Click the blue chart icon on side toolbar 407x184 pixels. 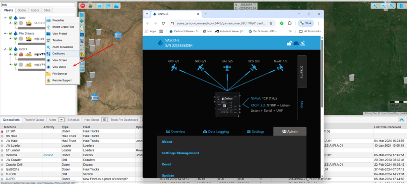pyautogui.click(x=82, y=34)
